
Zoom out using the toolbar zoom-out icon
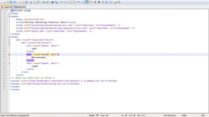[65, 2]
